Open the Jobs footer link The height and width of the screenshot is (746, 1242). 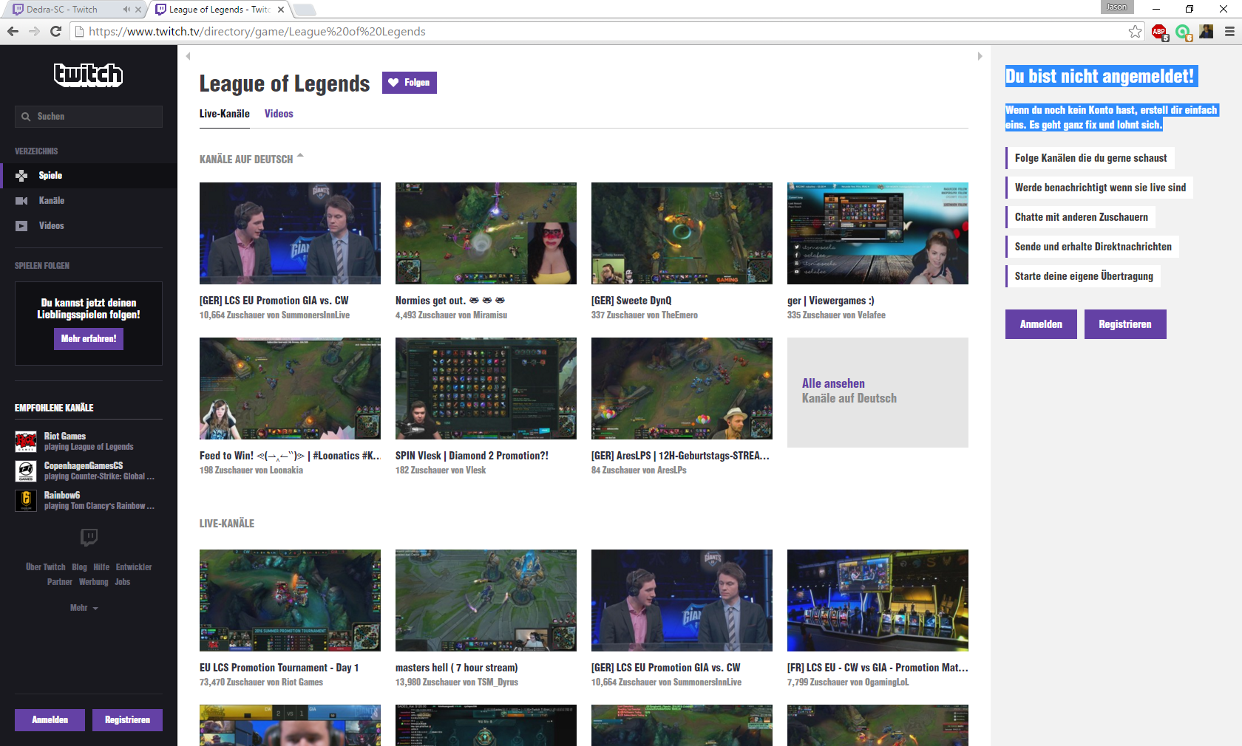pos(123,582)
